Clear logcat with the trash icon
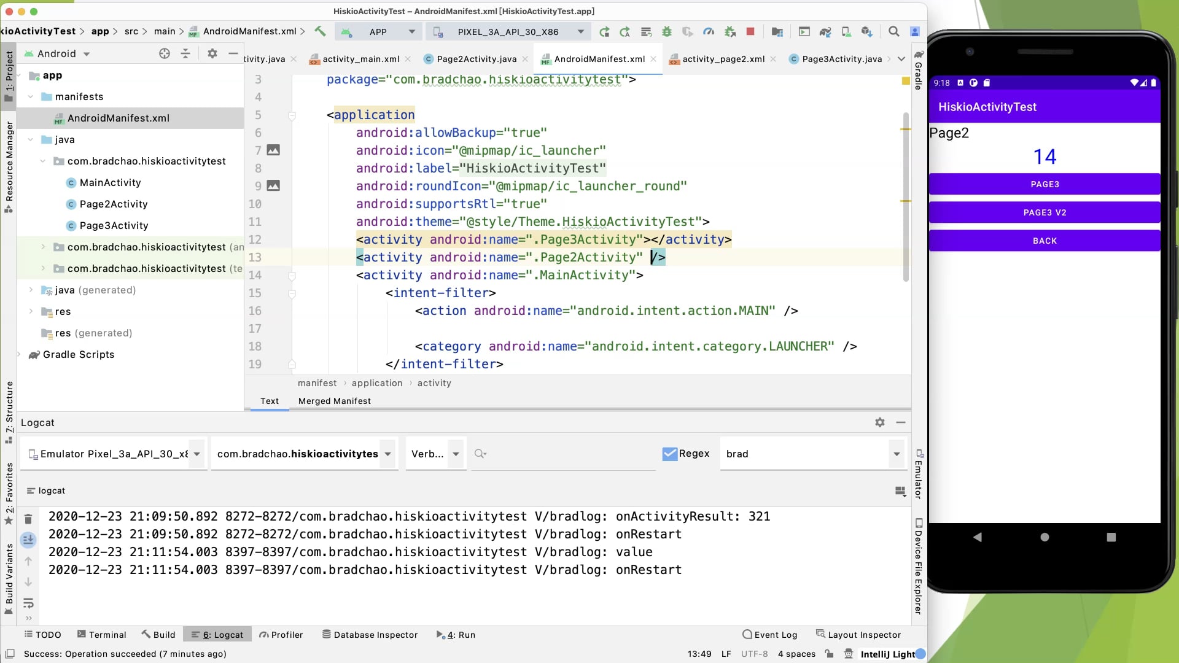This screenshot has height=663, width=1179. pos(28,519)
